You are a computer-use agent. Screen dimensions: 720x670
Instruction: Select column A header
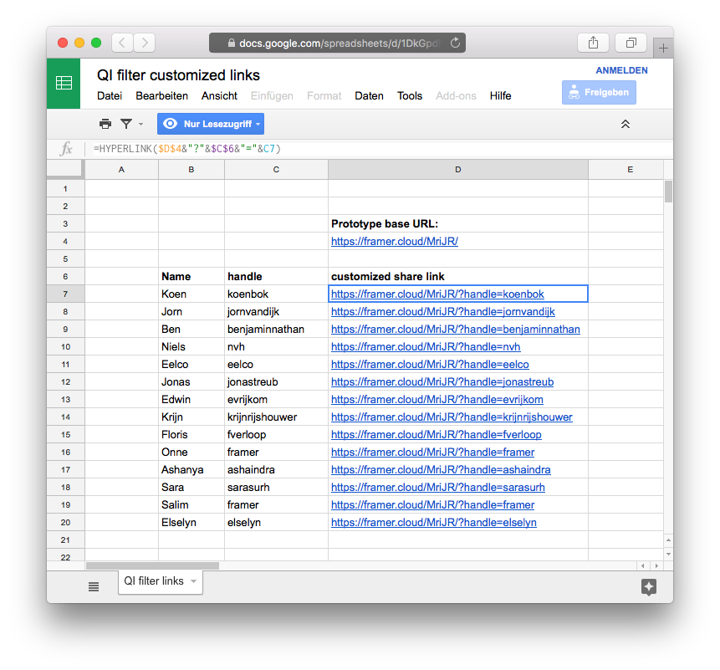pos(122,170)
